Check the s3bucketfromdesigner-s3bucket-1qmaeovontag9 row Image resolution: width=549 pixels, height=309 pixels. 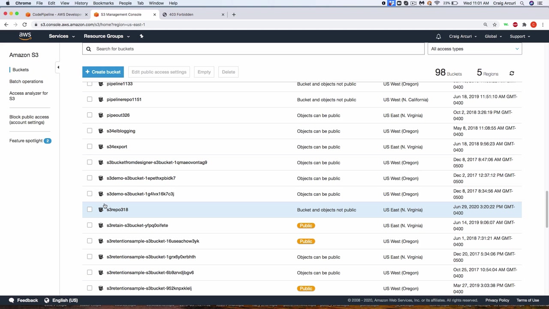click(90, 162)
